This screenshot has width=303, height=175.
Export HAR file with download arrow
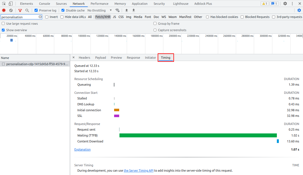click(x=134, y=10)
